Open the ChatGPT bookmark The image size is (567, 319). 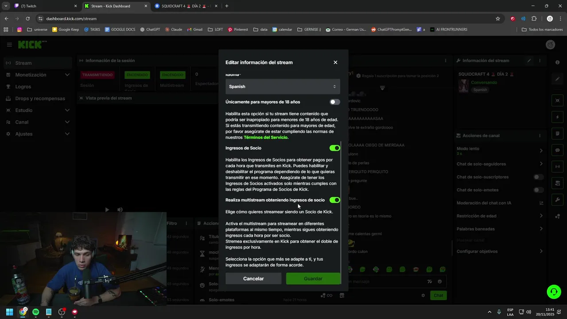(x=150, y=30)
